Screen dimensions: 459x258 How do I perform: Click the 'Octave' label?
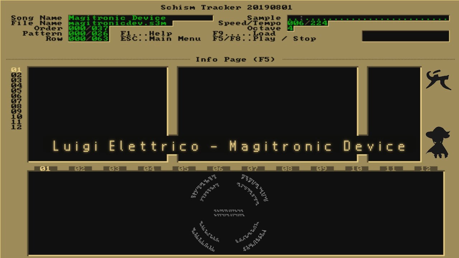pos(264,28)
